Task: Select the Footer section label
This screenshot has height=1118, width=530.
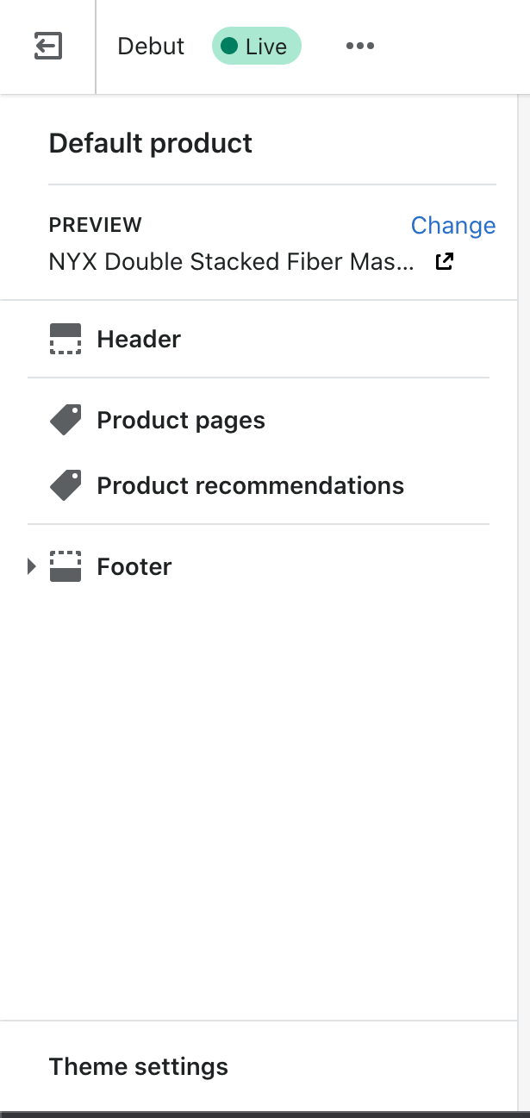Action: pos(134,567)
